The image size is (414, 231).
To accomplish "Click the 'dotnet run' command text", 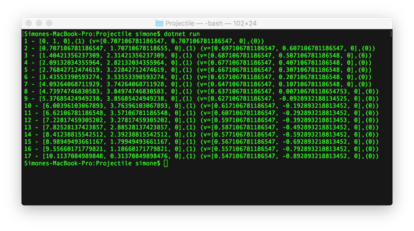I will pyautogui.click(x=182, y=34).
